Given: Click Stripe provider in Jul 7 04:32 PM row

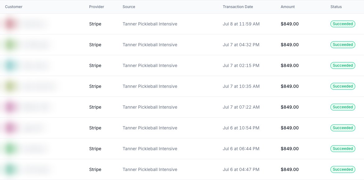Looking at the screenshot, I should (95, 45).
